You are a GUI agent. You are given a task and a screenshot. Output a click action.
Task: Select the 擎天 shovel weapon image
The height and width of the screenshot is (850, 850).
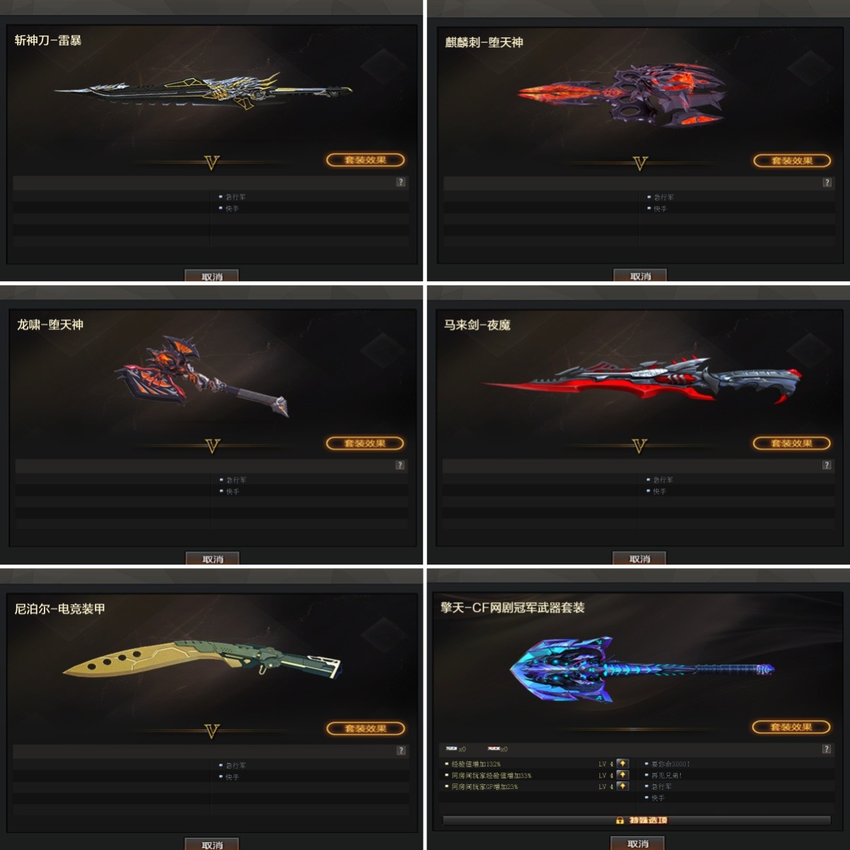tap(641, 669)
